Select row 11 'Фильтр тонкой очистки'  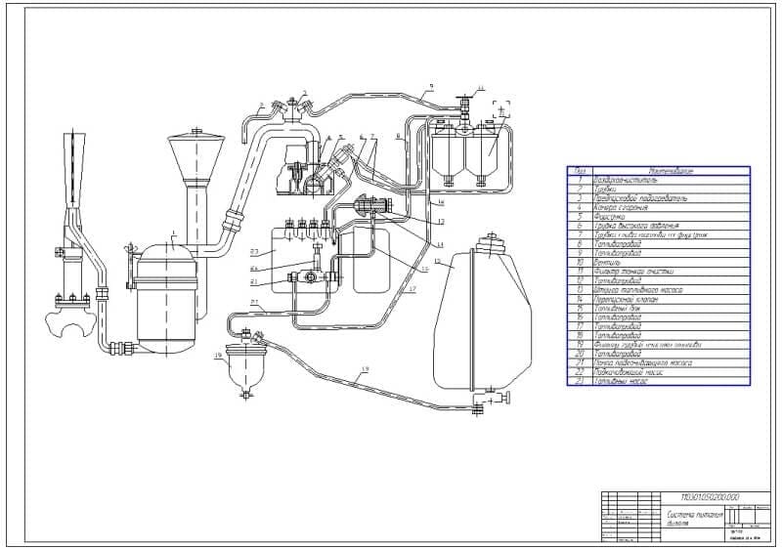[658, 272]
